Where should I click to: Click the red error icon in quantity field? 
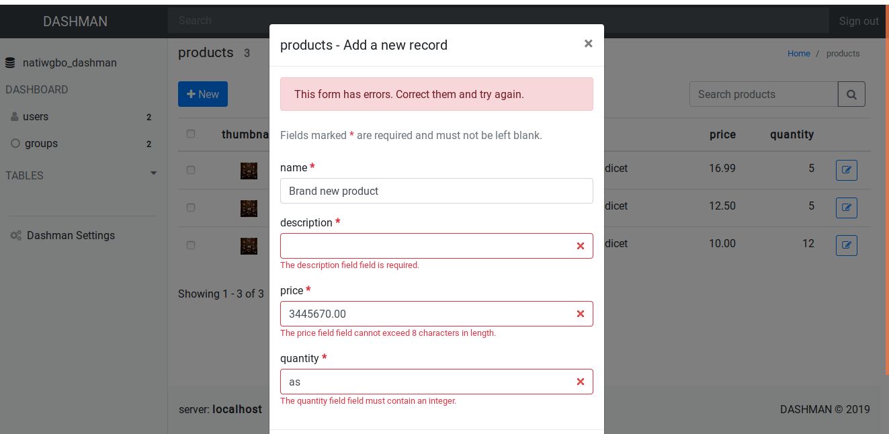[x=581, y=382]
